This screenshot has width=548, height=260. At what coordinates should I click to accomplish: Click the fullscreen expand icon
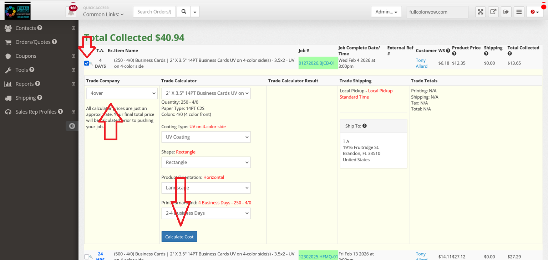pos(480,12)
